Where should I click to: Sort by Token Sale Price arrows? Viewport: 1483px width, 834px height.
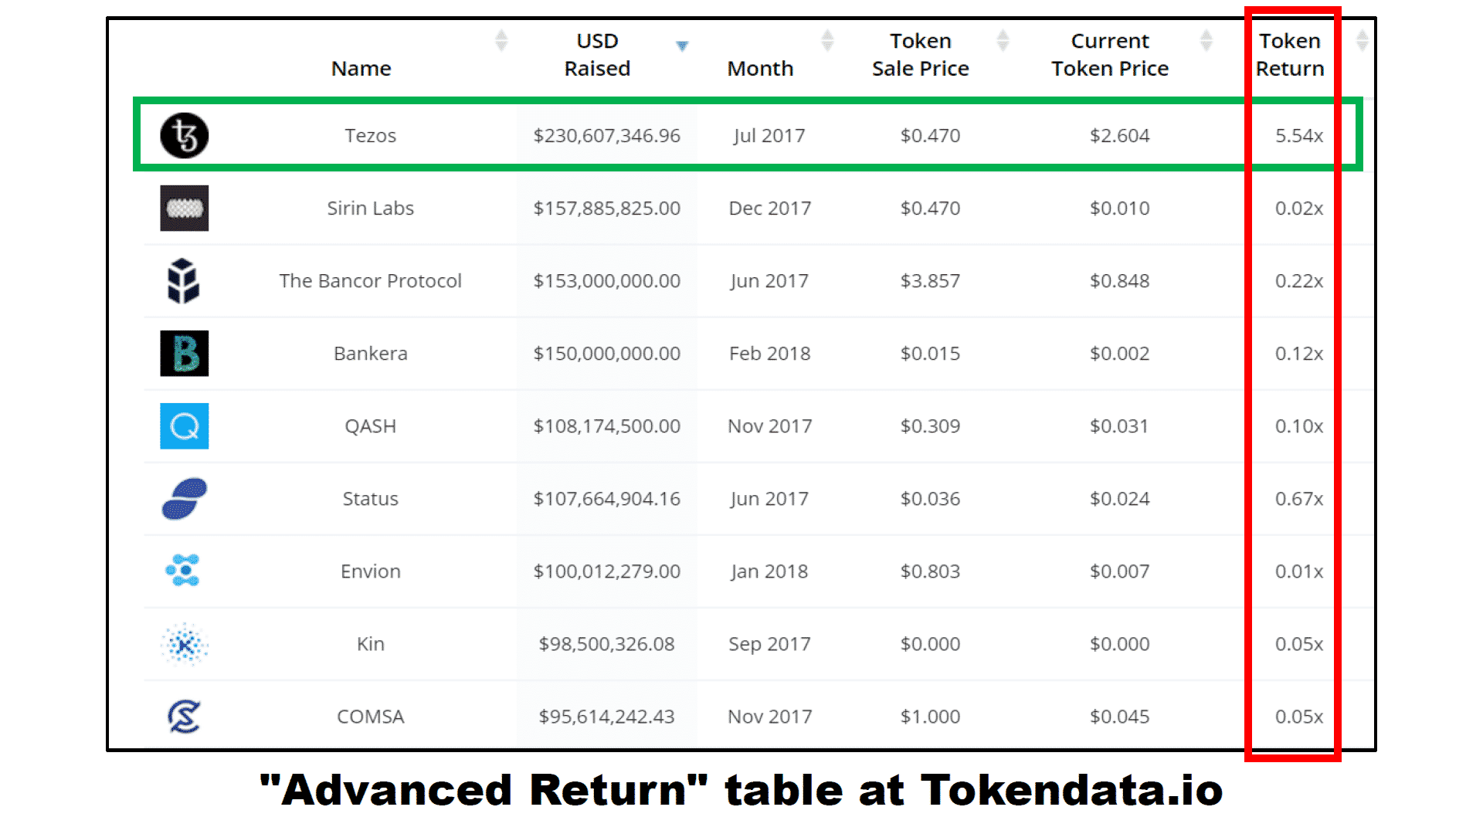[1003, 40]
